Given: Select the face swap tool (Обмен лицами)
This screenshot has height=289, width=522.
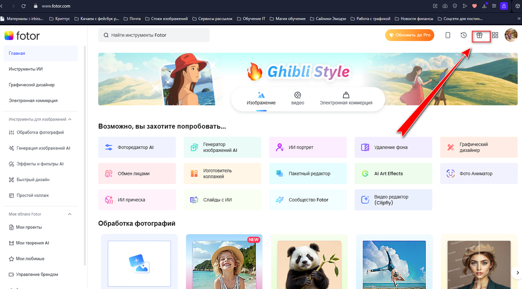Looking at the screenshot, I should click(x=137, y=173).
